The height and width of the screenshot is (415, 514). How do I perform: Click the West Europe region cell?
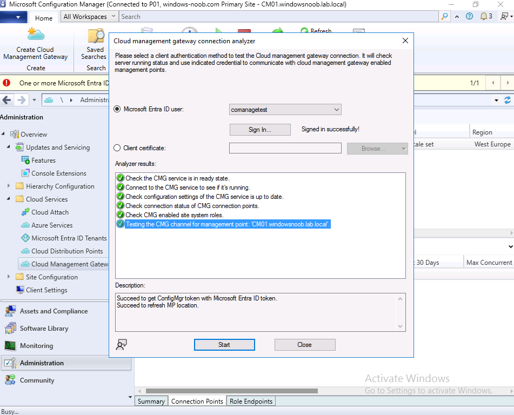click(x=492, y=144)
